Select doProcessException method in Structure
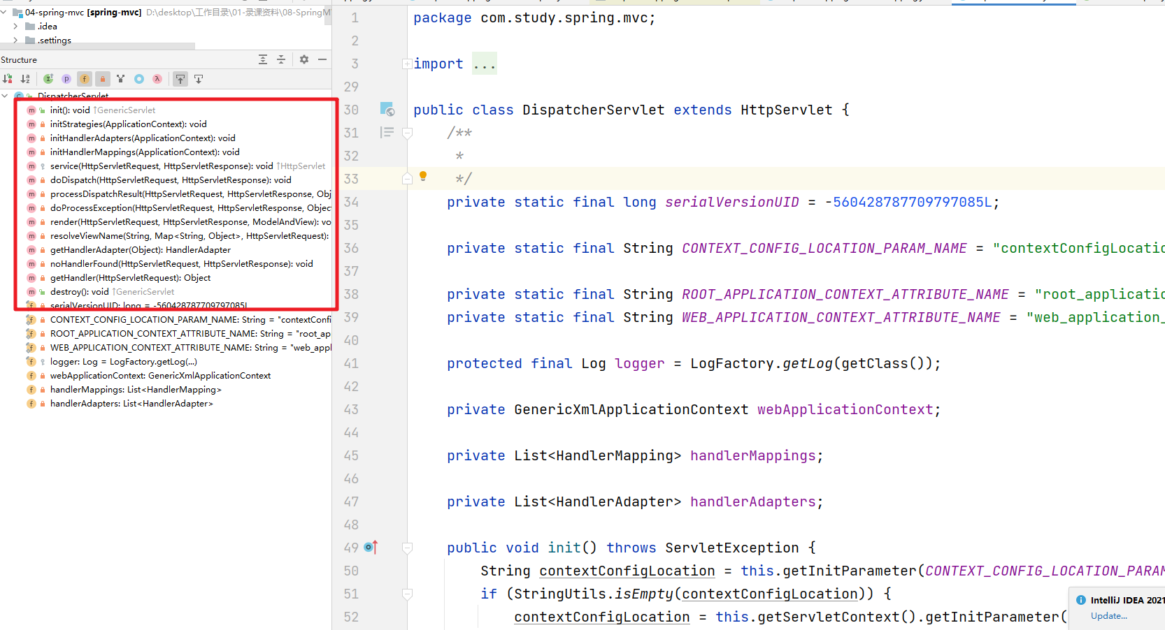 [190, 207]
